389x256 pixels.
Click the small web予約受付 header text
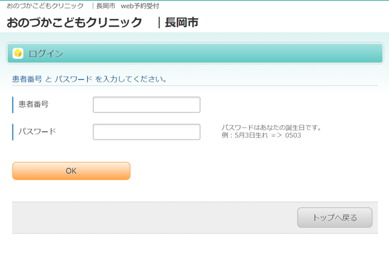point(140,6)
